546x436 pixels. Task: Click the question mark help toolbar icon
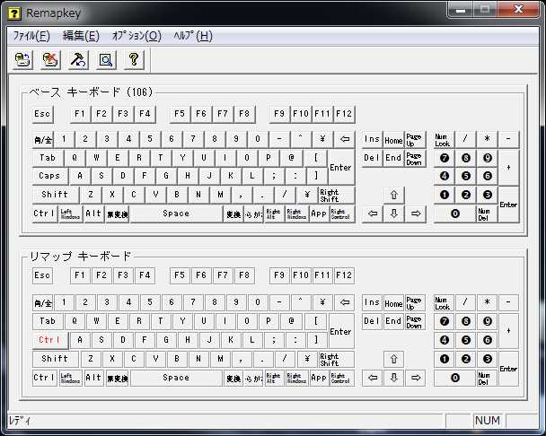pos(134,59)
